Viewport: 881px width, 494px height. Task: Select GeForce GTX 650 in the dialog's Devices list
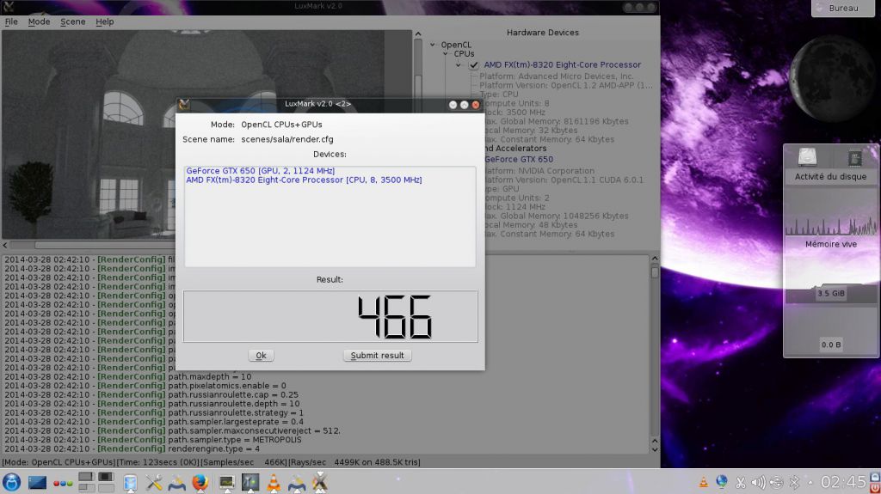(x=260, y=171)
